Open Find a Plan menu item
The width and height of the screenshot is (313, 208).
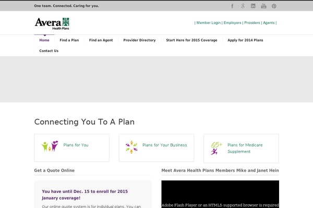69,40
